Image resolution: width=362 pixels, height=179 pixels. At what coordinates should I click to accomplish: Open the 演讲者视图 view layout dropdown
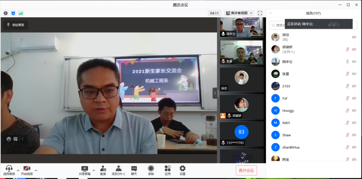click(x=239, y=13)
